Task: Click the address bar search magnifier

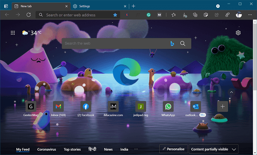Action: click(41, 15)
